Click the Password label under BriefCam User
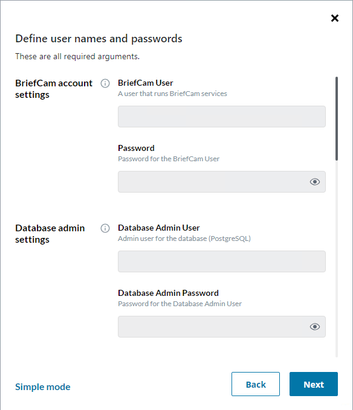The image size is (353, 410). (x=136, y=148)
